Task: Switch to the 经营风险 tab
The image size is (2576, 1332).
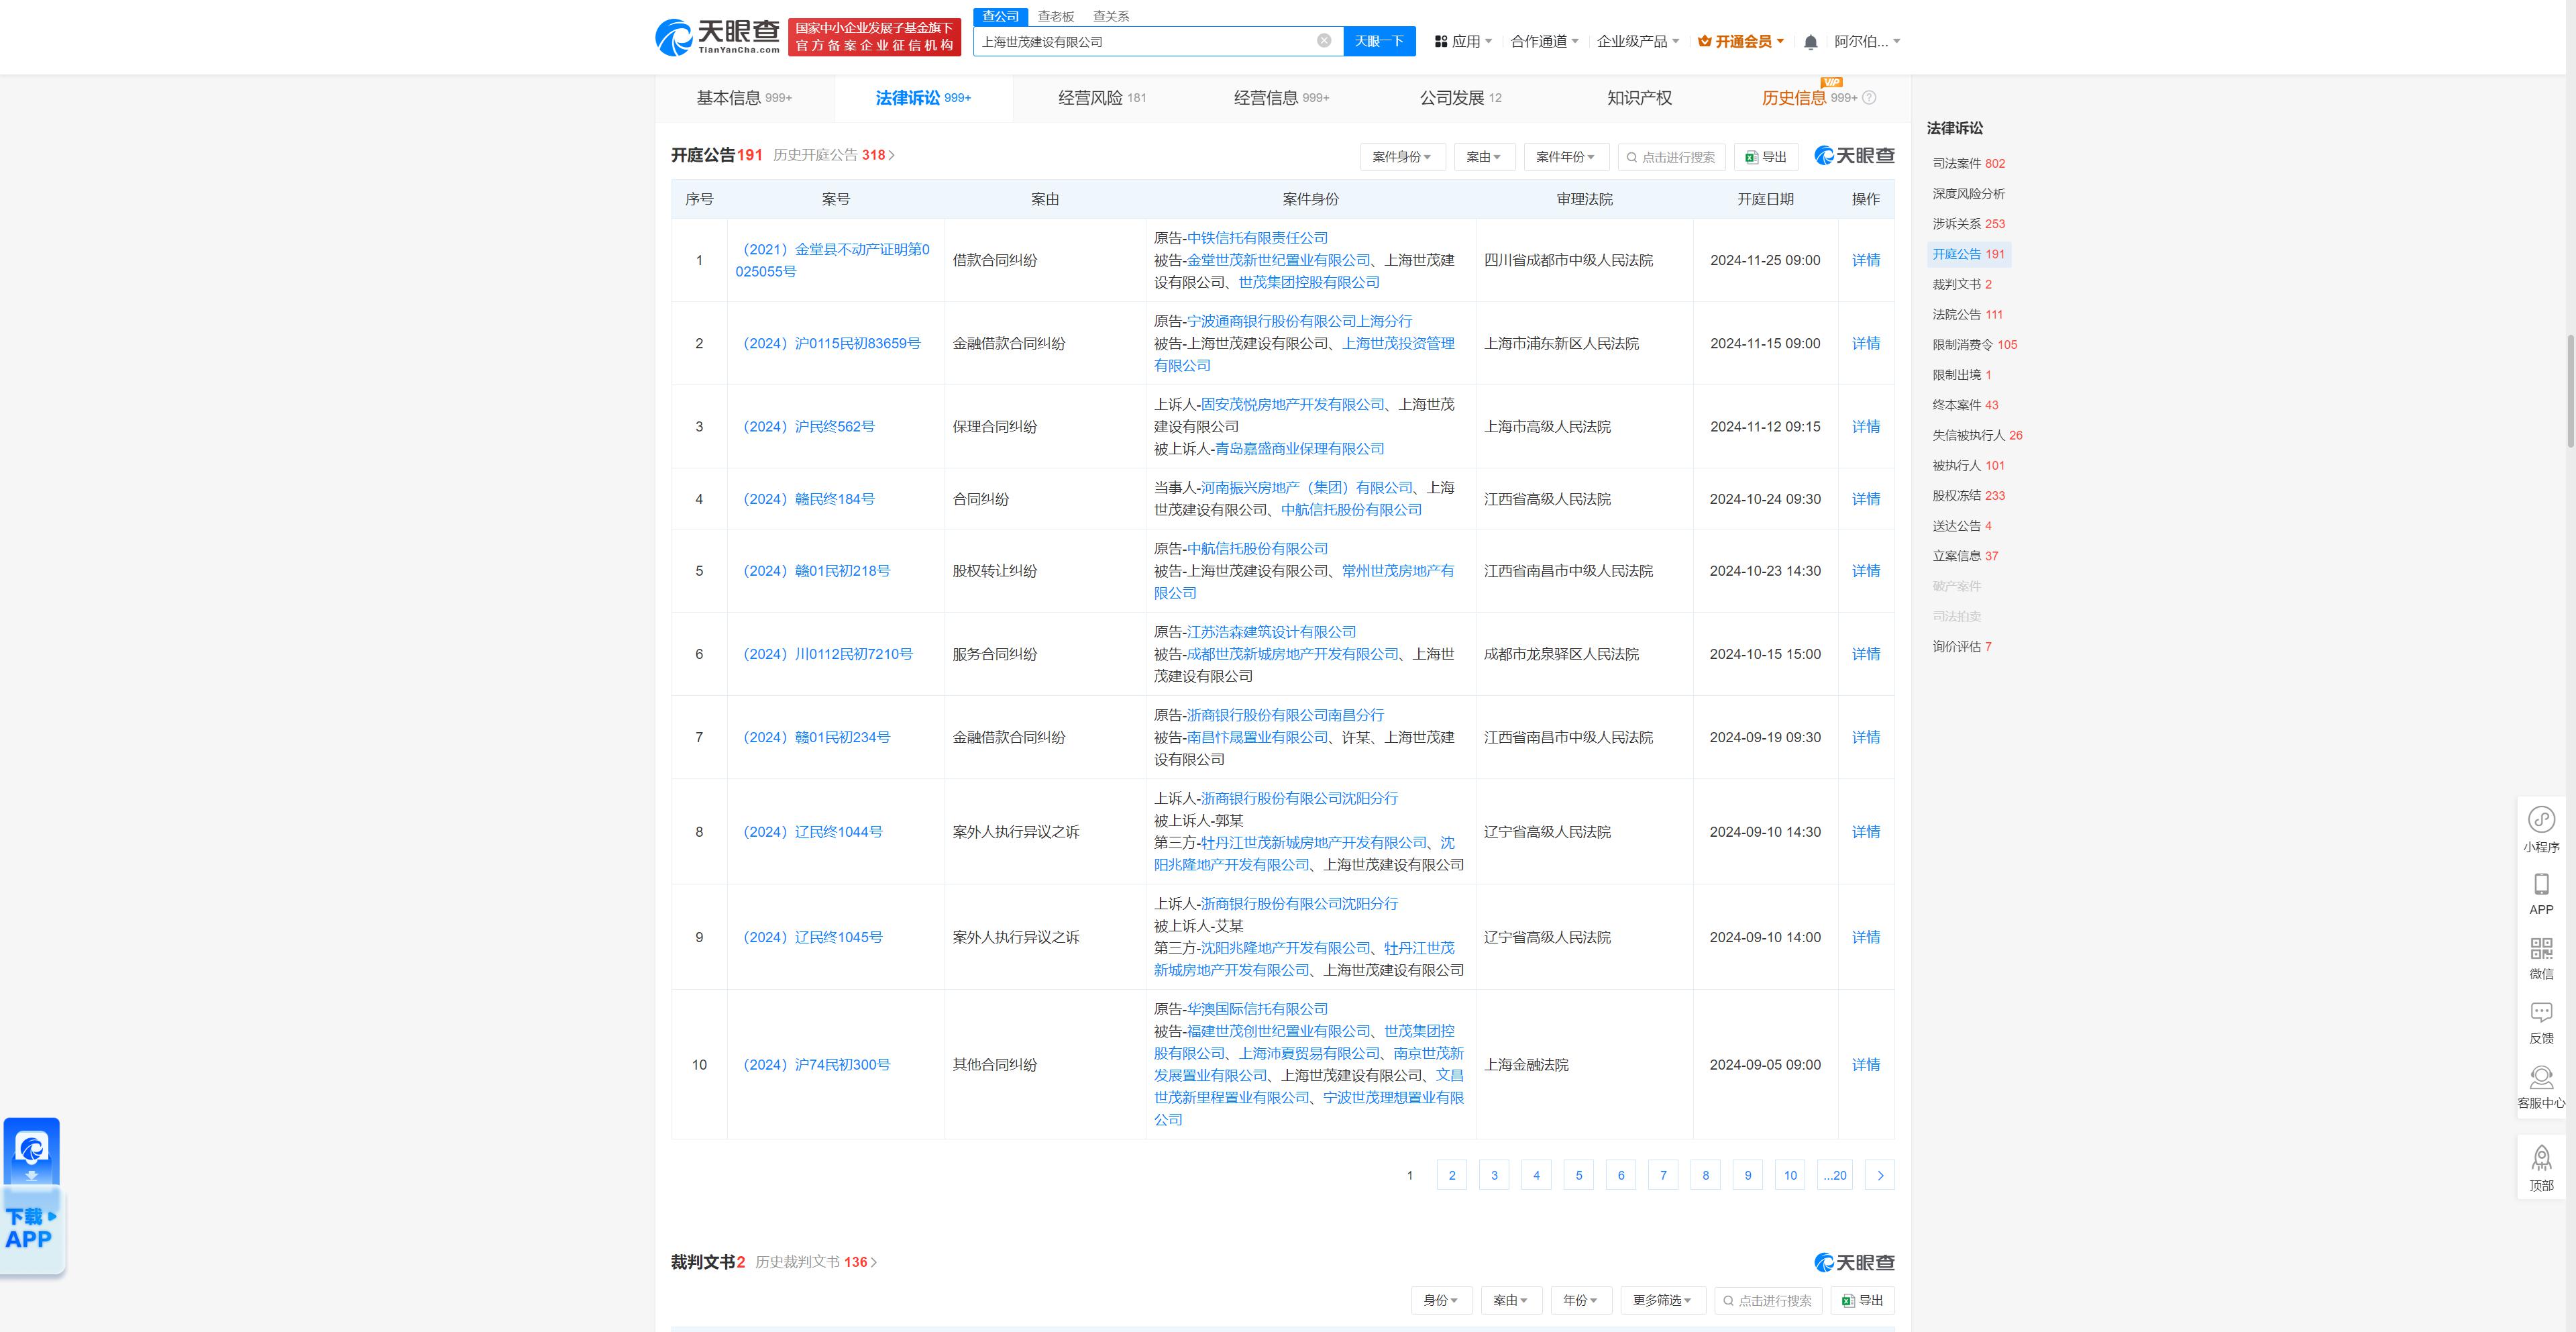Action: [x=1102, y=98]
